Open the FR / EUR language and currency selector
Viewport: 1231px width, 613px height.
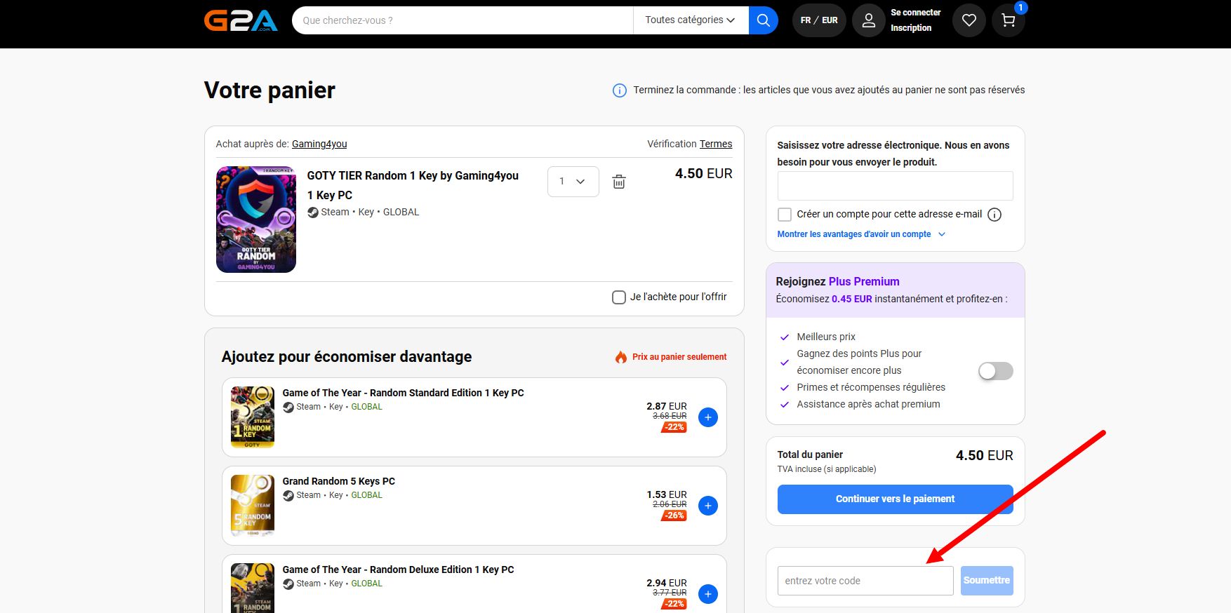pyautogui.click(x=819, y=20)
